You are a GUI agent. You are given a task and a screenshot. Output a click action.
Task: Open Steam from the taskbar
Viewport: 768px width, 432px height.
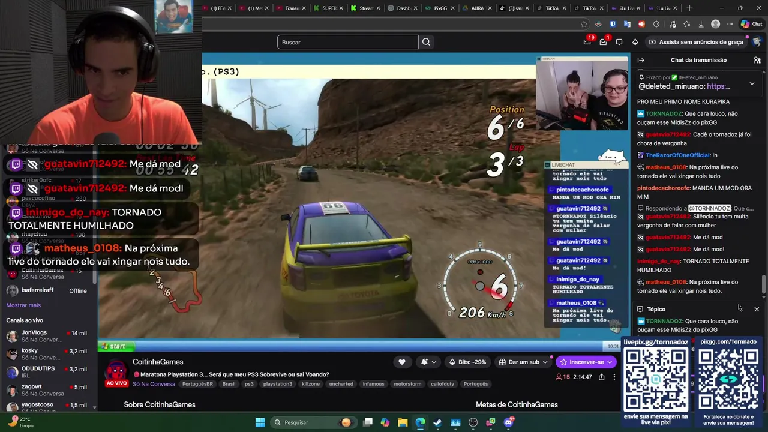[x=437, y=422]
